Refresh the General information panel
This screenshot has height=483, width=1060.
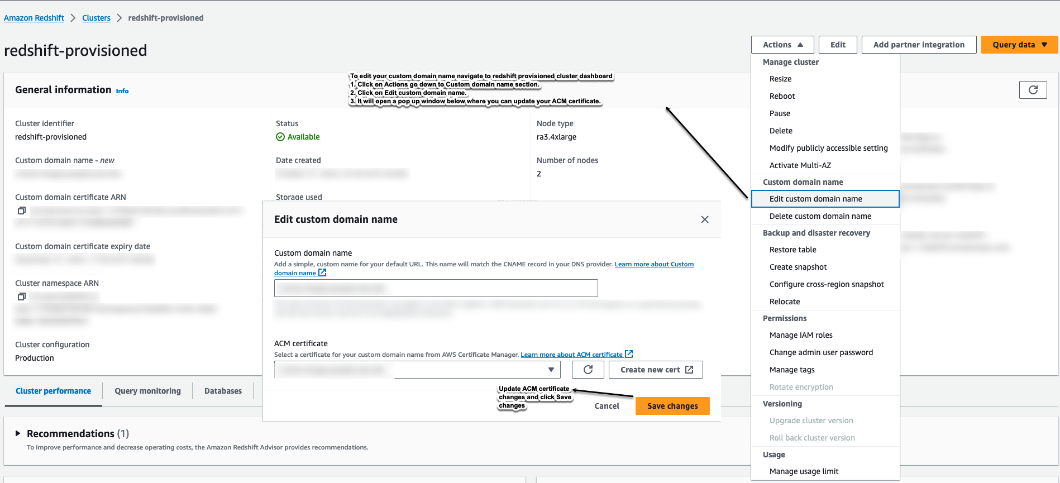click(1033, 90)
